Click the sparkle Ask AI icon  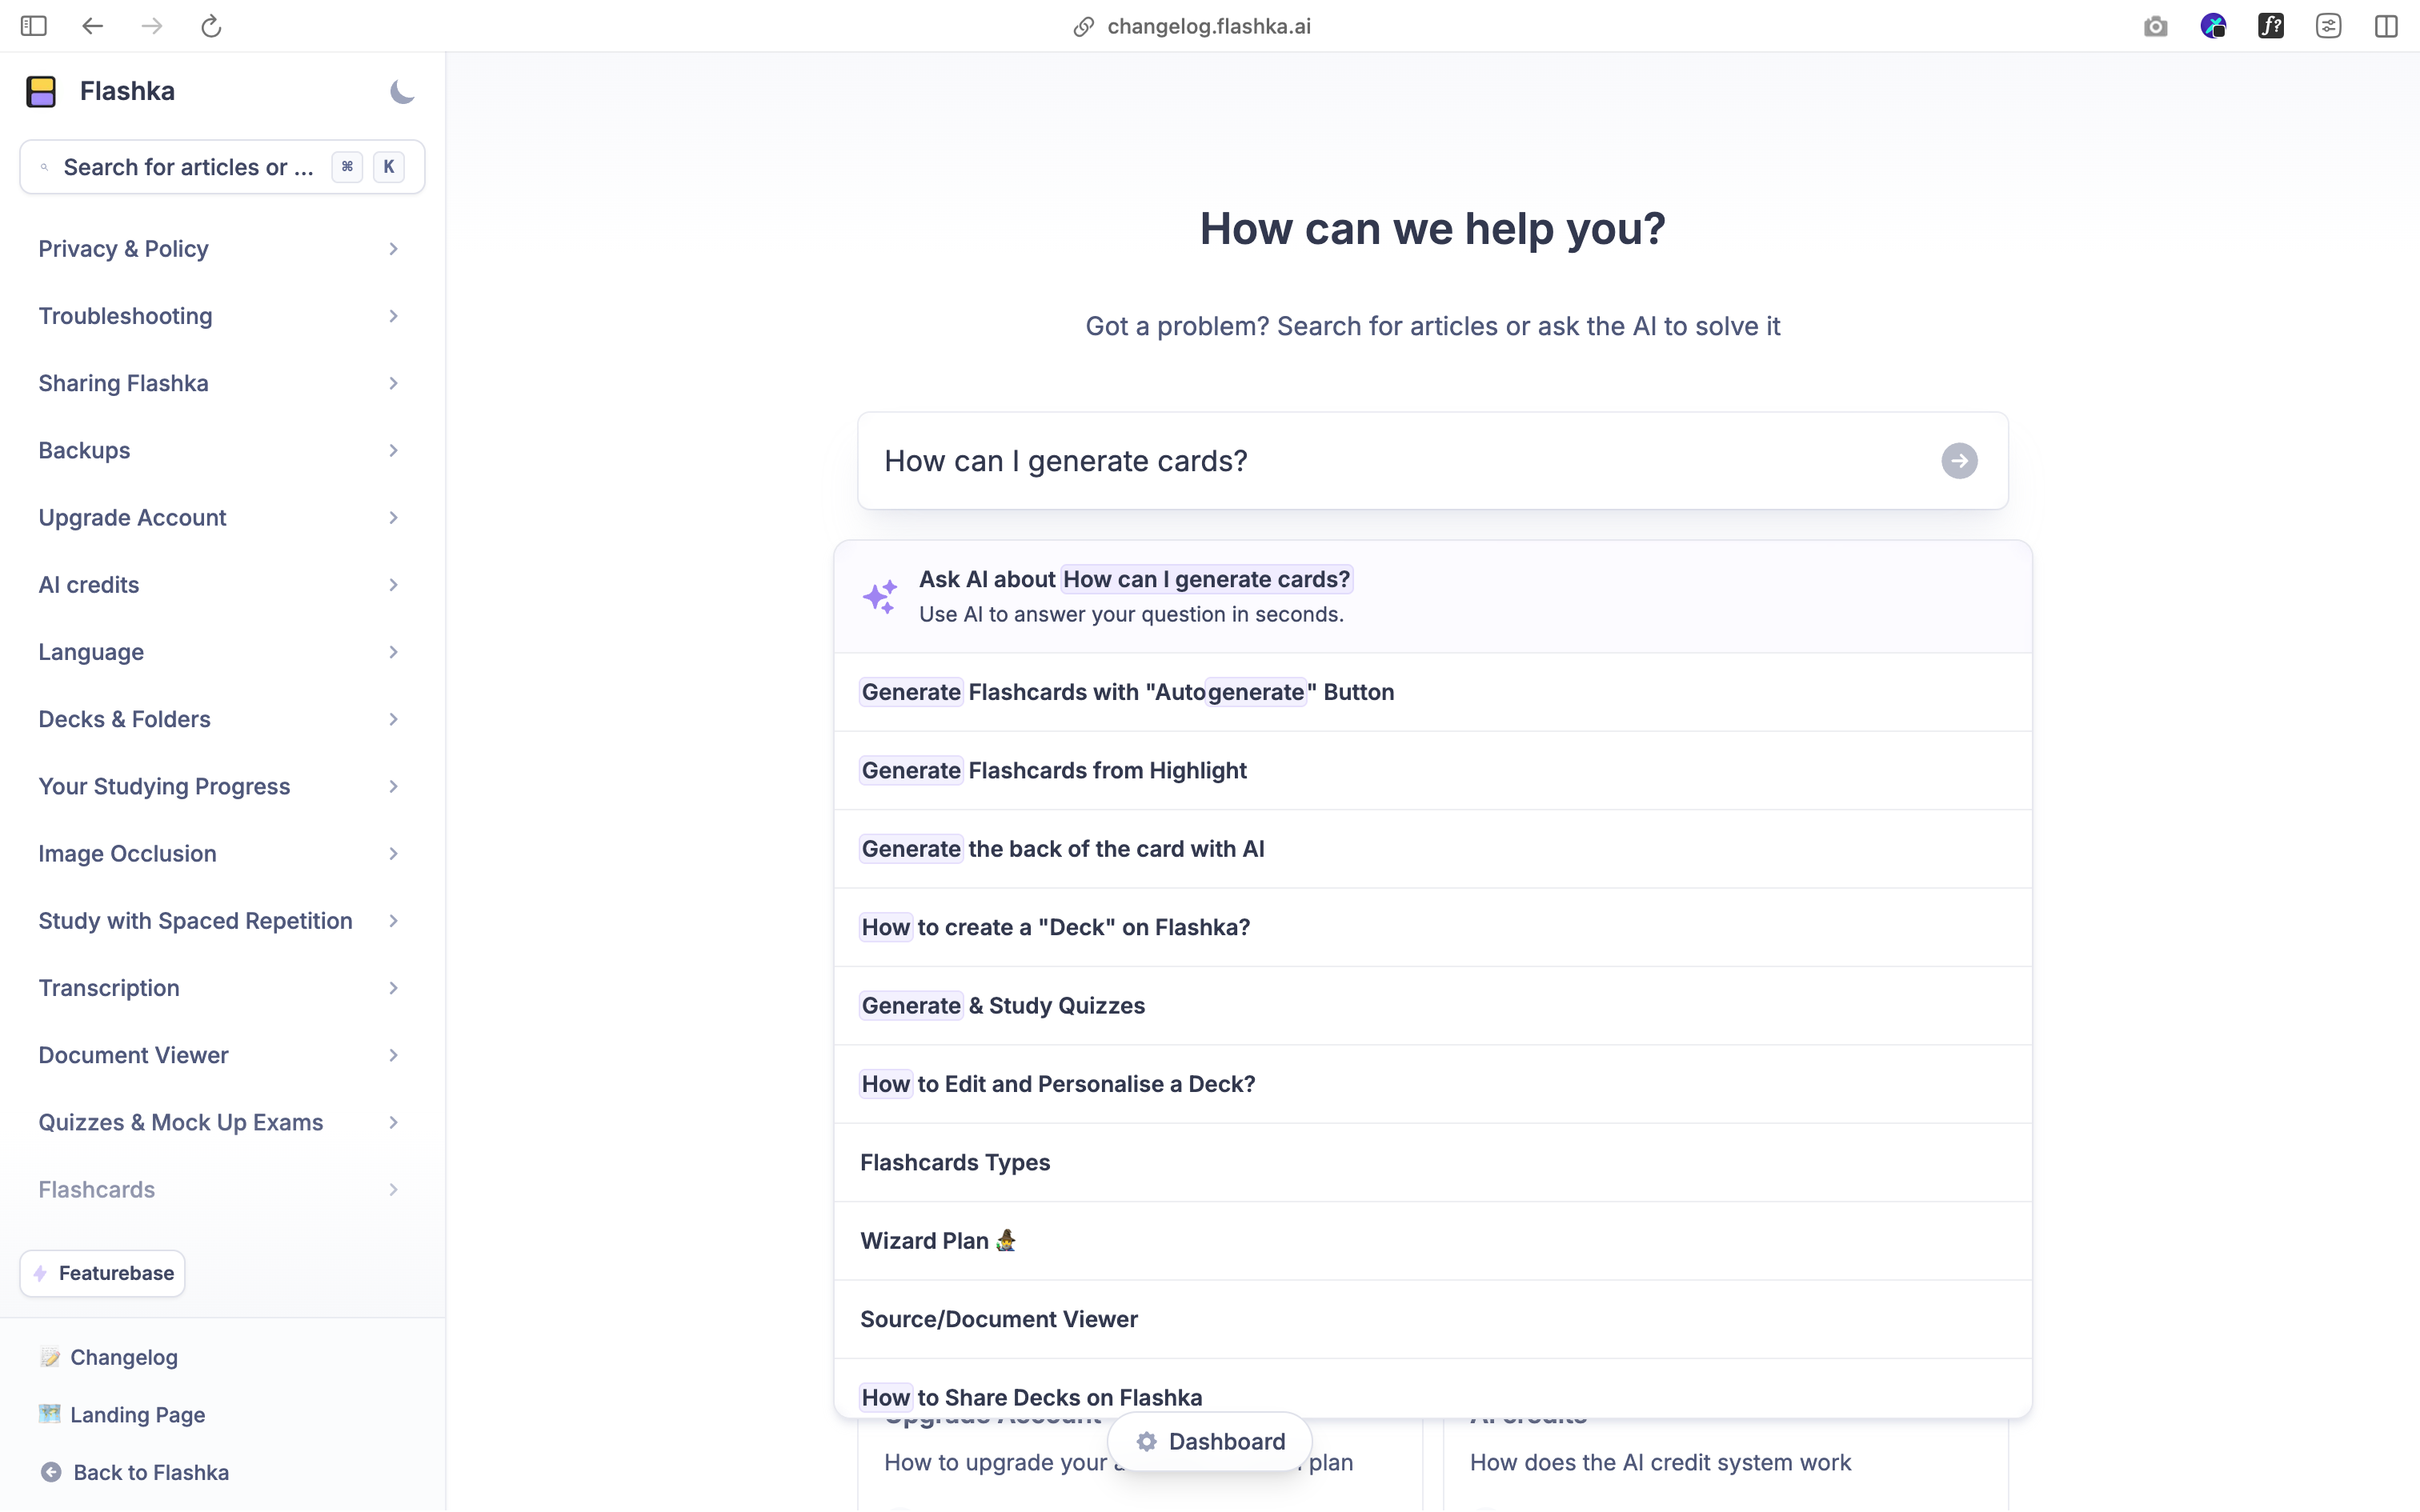[880, 597]
